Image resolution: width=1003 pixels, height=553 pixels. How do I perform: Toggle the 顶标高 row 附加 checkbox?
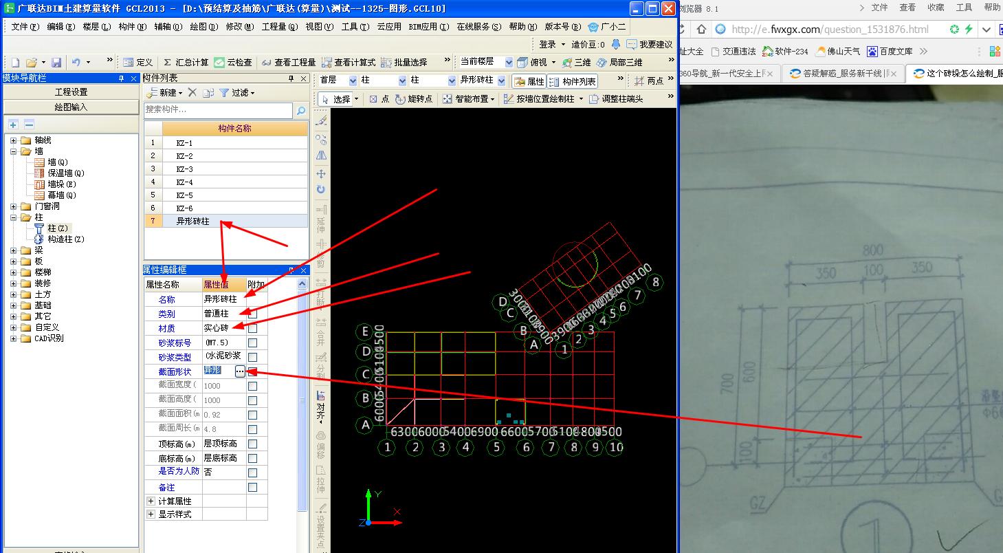(x=252, y=444)
